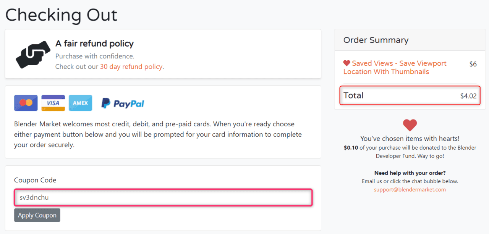
Task: Click the Coupon Code label
Action: coord(35,180)
